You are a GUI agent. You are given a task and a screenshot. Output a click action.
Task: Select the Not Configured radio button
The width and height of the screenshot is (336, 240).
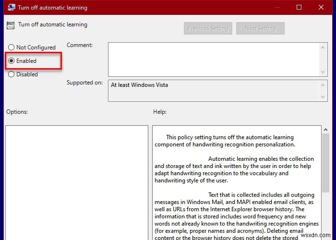tap(11, 48)
